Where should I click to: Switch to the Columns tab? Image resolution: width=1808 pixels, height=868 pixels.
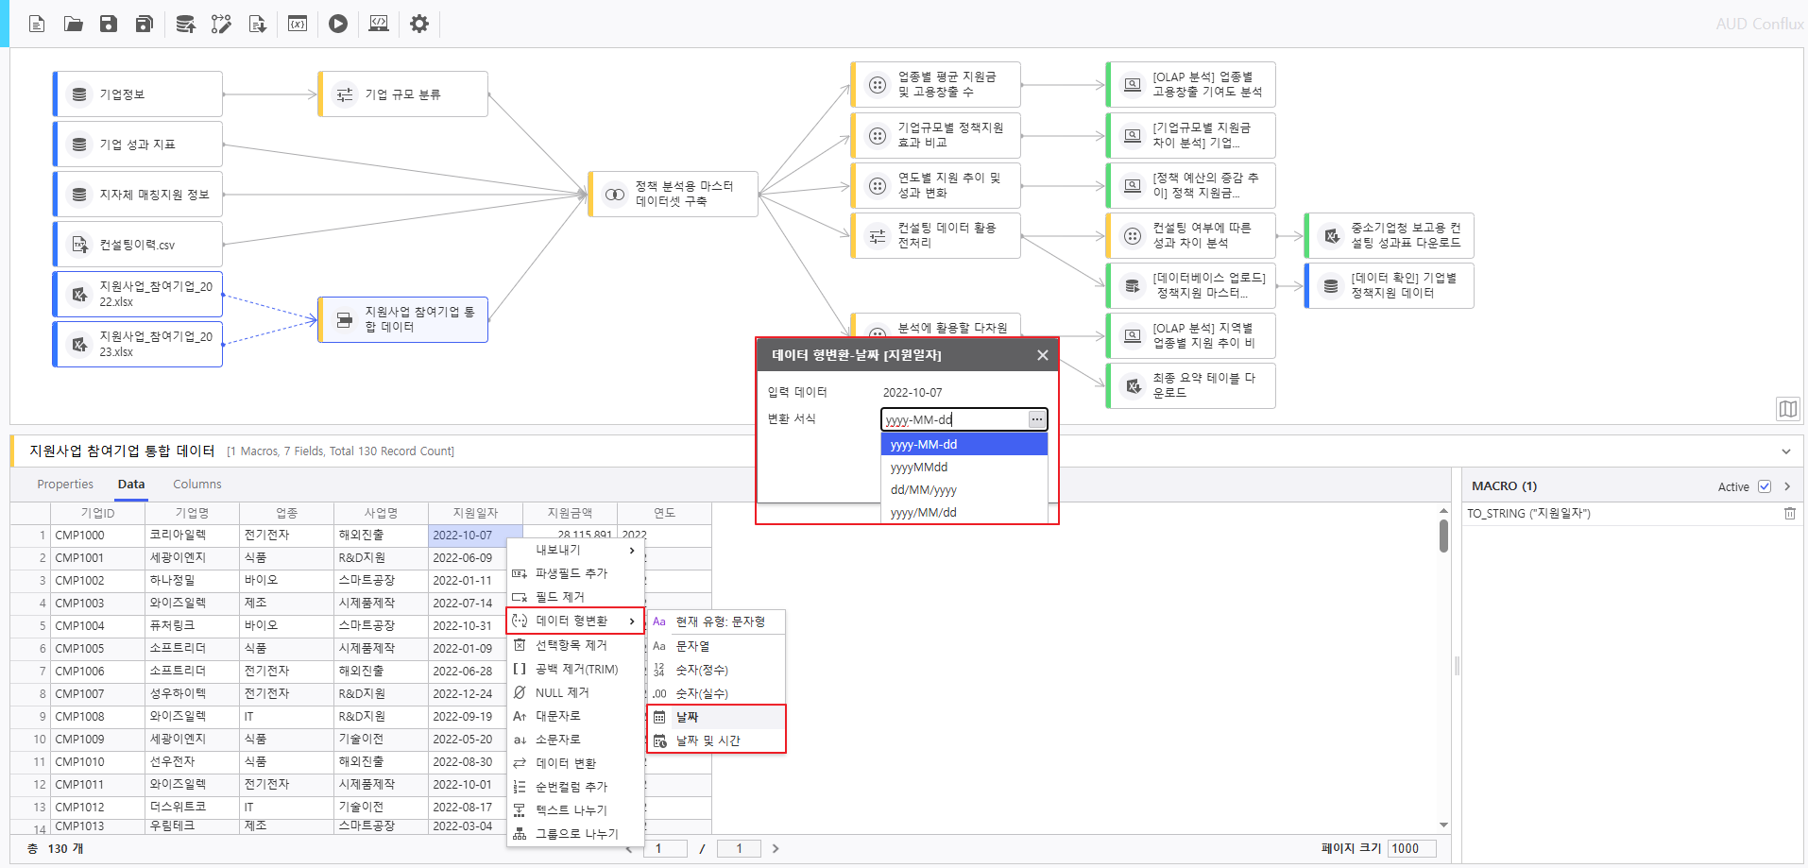tap(196, 485)
